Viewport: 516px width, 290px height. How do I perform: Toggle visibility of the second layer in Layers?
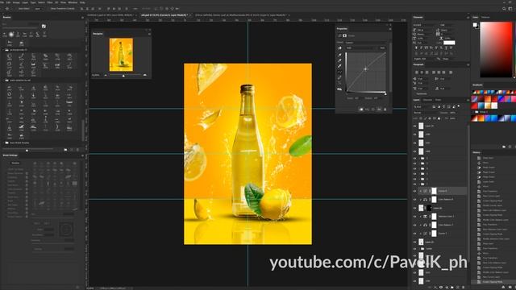[414, 135]
